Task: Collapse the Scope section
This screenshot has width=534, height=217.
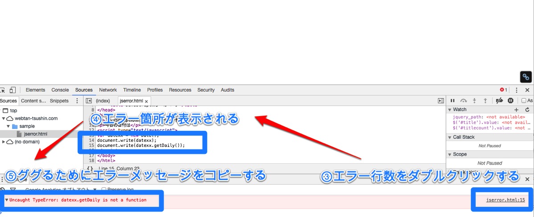Action: click(450, 154)
